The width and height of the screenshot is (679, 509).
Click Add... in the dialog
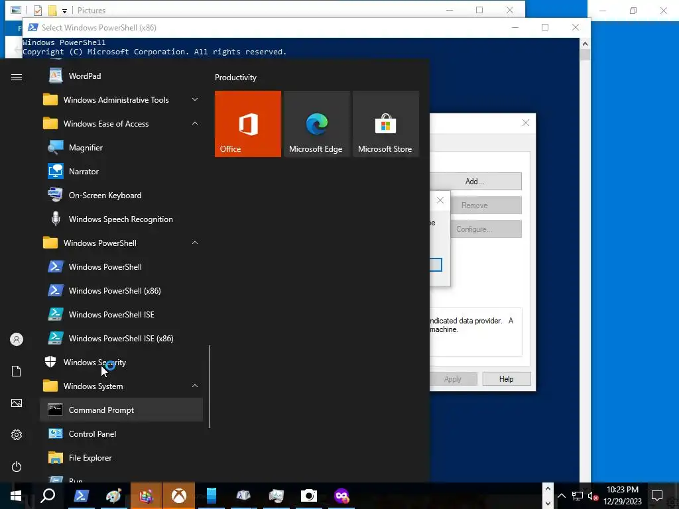tap(475, 182)
